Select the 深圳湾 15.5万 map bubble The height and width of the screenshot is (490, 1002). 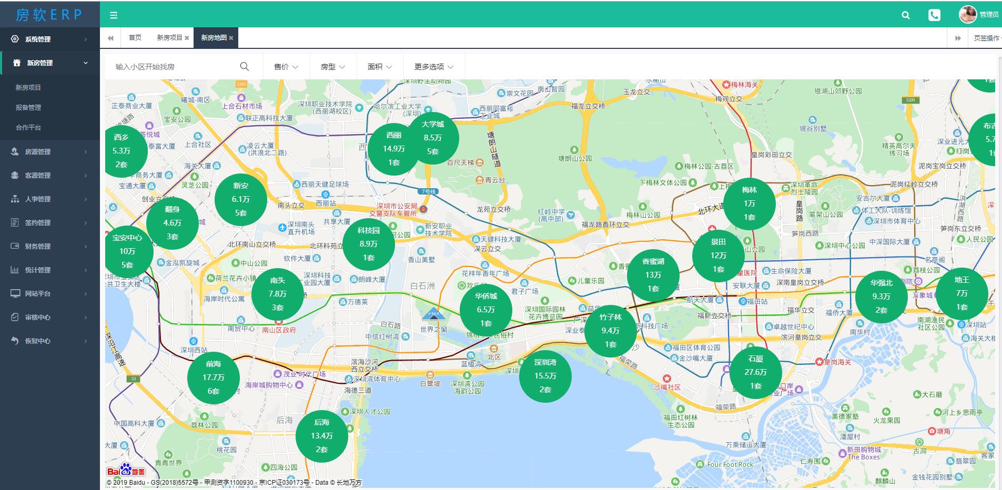point(545,376)
